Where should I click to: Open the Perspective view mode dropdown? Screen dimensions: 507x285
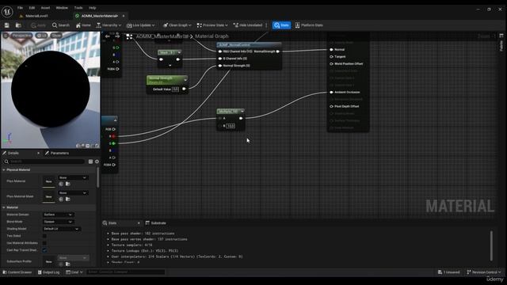(x=21, y=35)
